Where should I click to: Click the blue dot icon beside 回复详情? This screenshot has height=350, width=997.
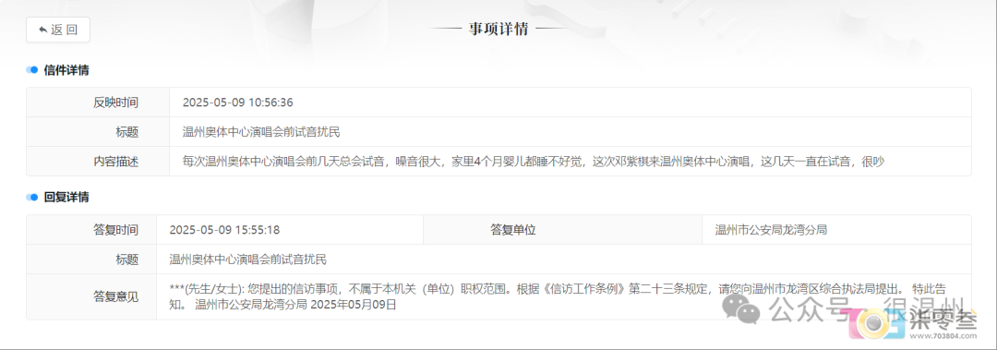tap(32, 198)
